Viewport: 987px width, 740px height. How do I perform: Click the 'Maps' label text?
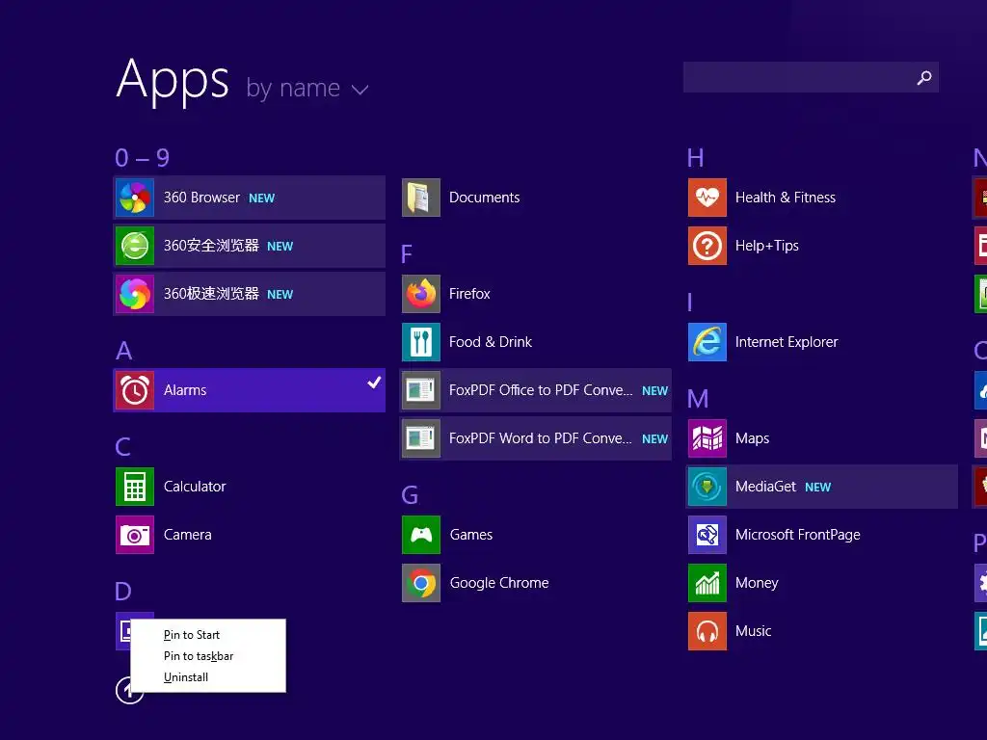point(752,438)
